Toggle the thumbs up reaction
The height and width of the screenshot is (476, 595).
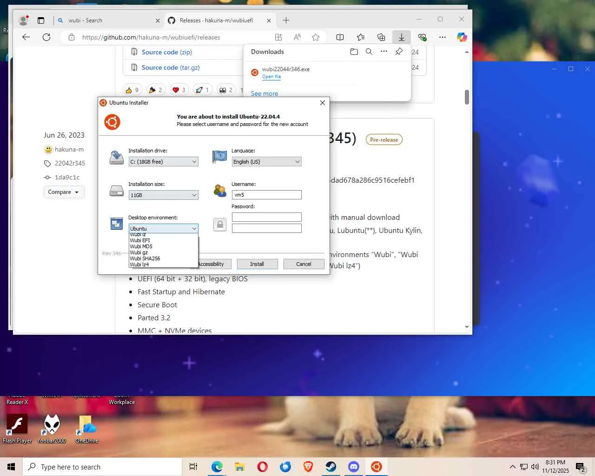click(132, 90)
